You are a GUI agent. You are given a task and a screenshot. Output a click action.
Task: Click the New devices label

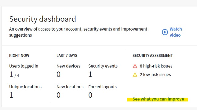[x=68, y=66]
